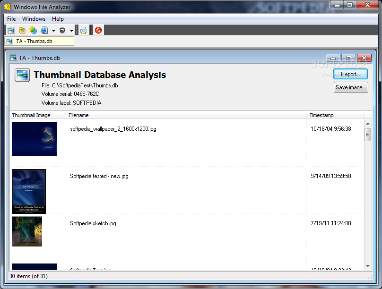This screenshot has width=382, height=289.
Task: Select the softpedia_wallpaper_2_1600x1200.jpg thumbnail
Action: (x=35, y=139)
